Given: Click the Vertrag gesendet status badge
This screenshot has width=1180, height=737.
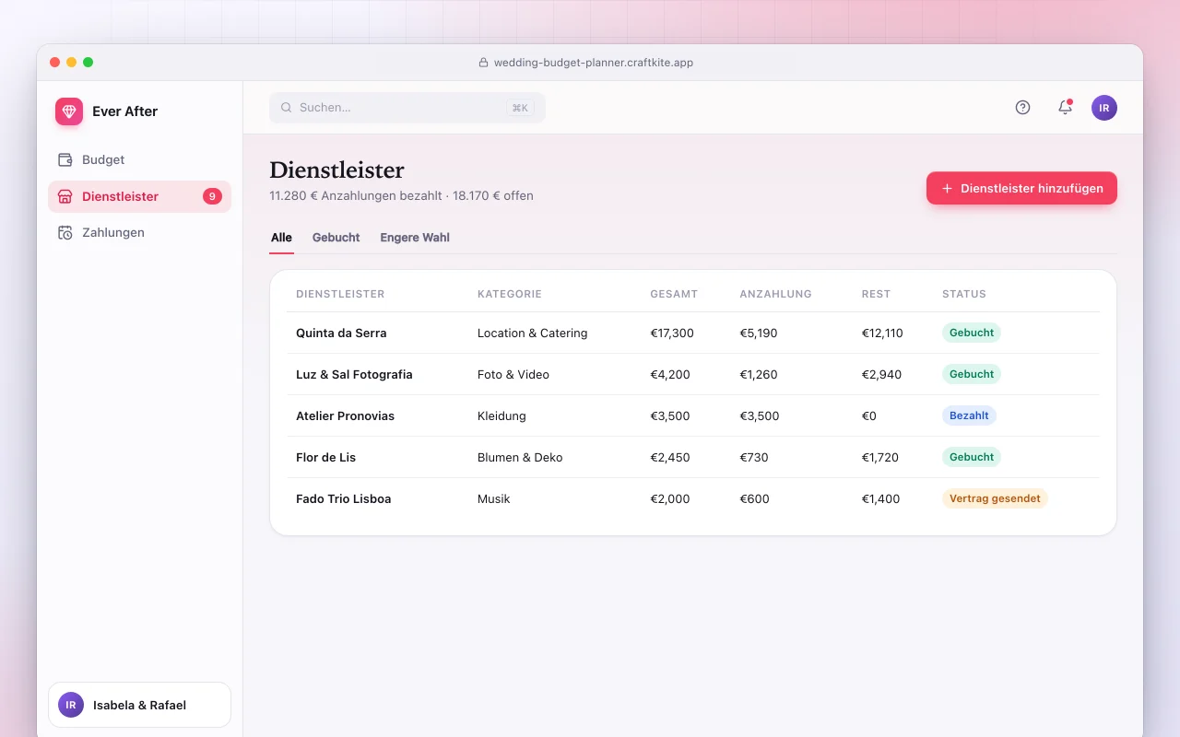Looking at the screenshot, I should 995,498.
